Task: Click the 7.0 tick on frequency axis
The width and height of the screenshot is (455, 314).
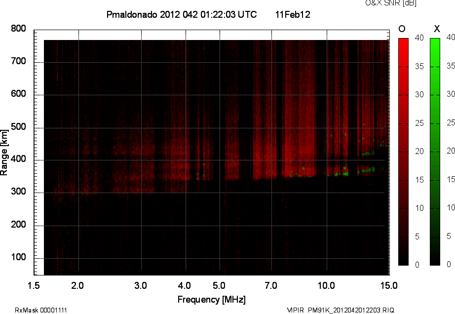Action: (271, 285)
